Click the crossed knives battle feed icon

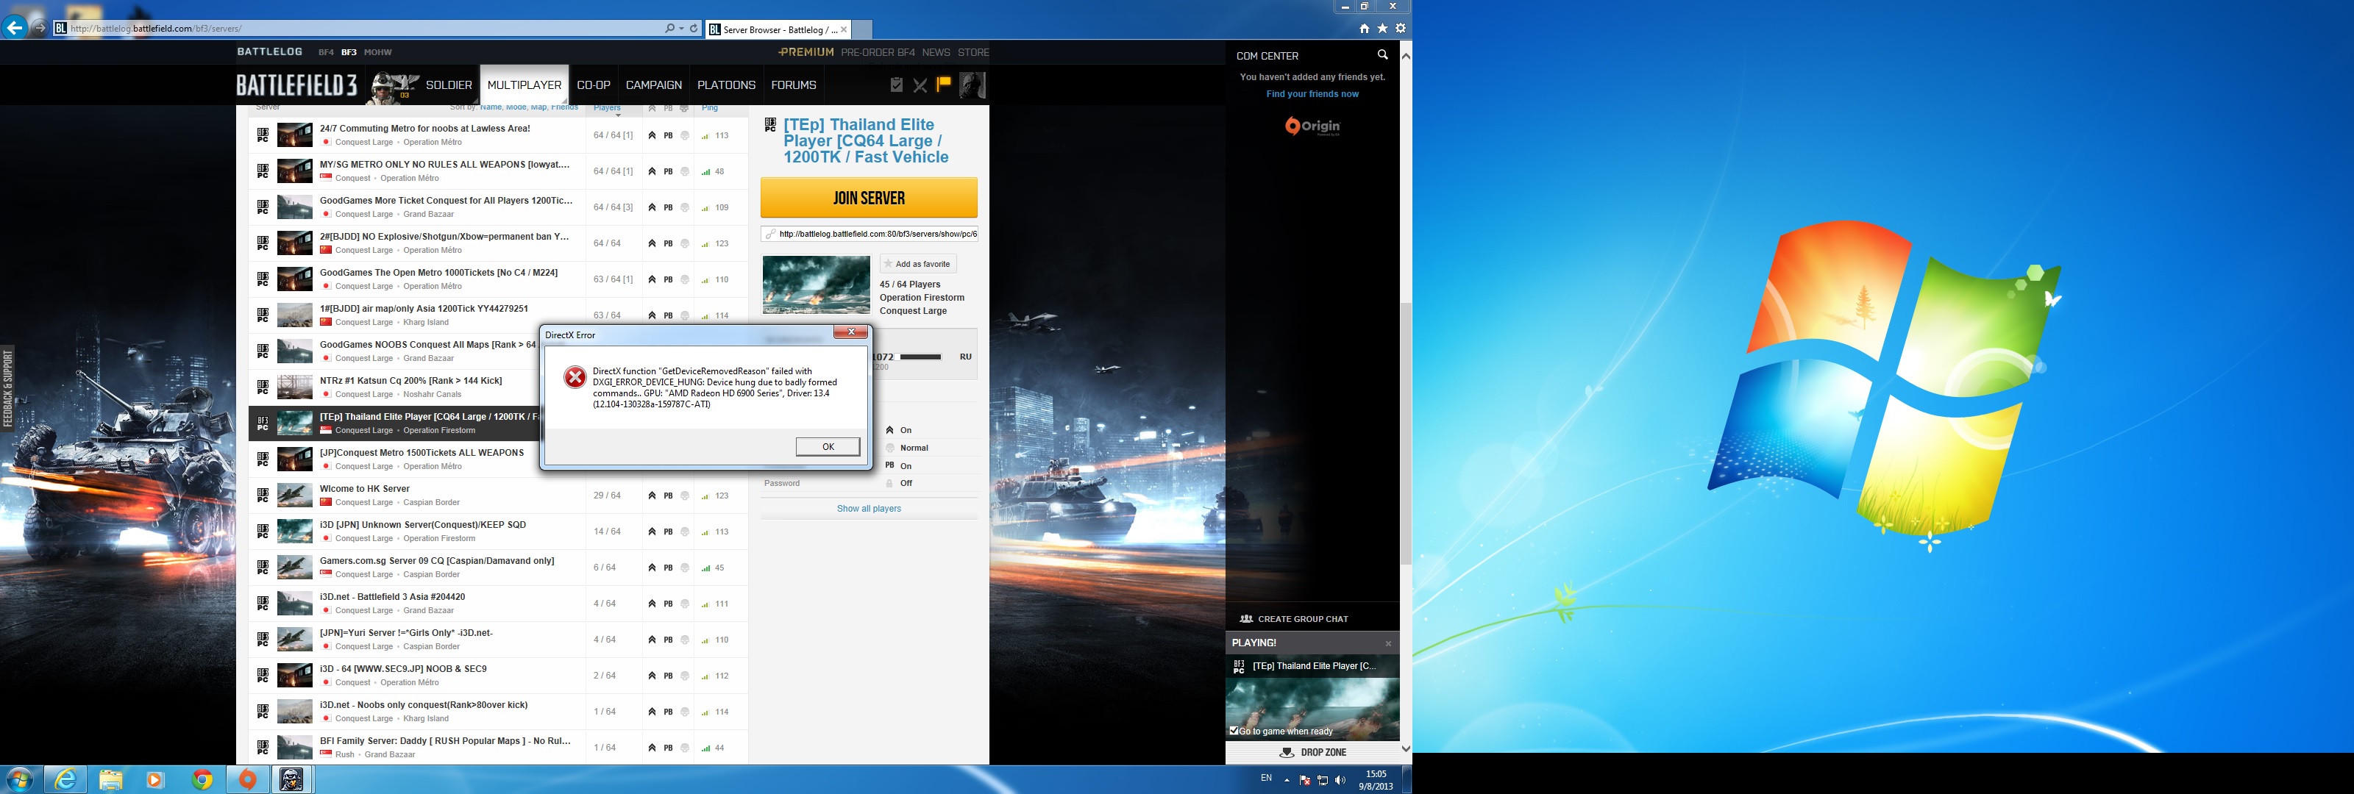click(x=920, y=85)
